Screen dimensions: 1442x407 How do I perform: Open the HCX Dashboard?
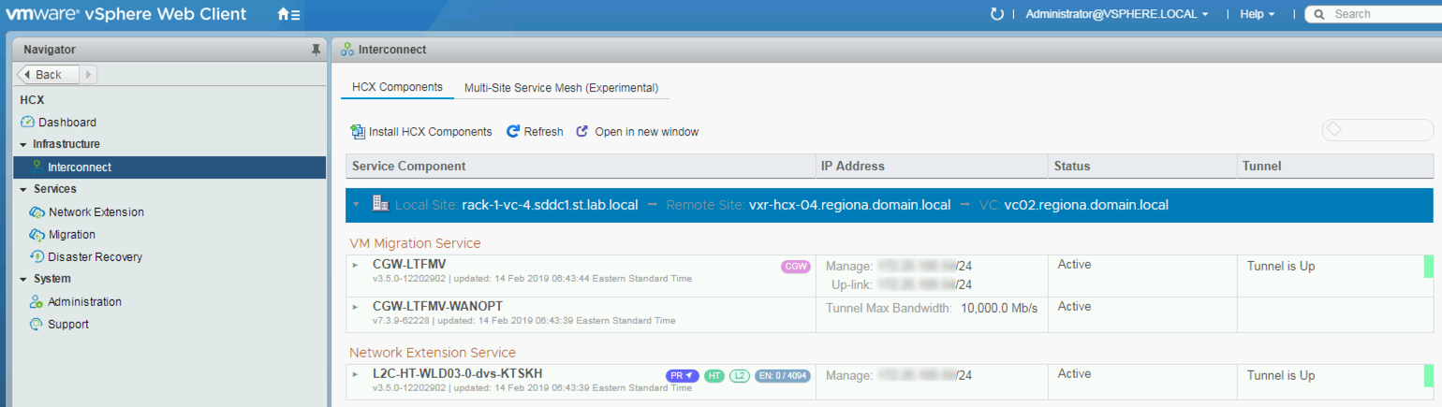[66, 123]
